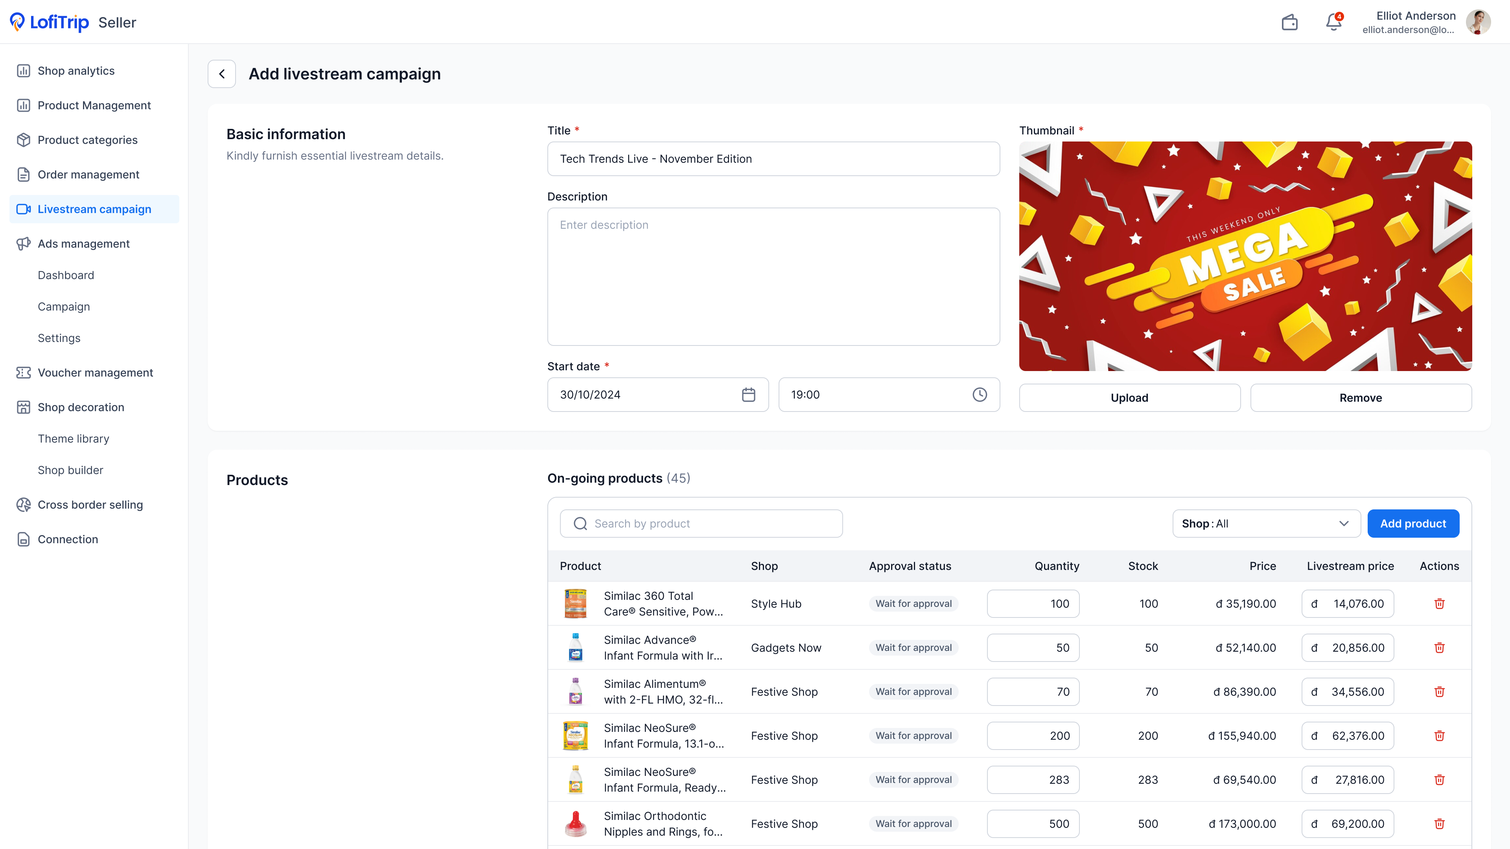The height and width of the screenshot is (849, 1510).
Task: Click the Title input field
Action: (773, 159)
